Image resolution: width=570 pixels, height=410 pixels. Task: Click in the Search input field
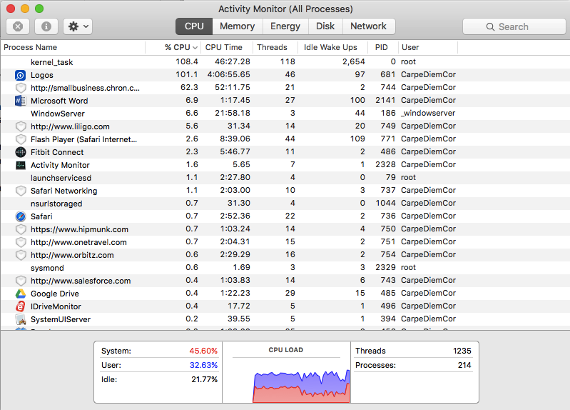pos(514,26)
